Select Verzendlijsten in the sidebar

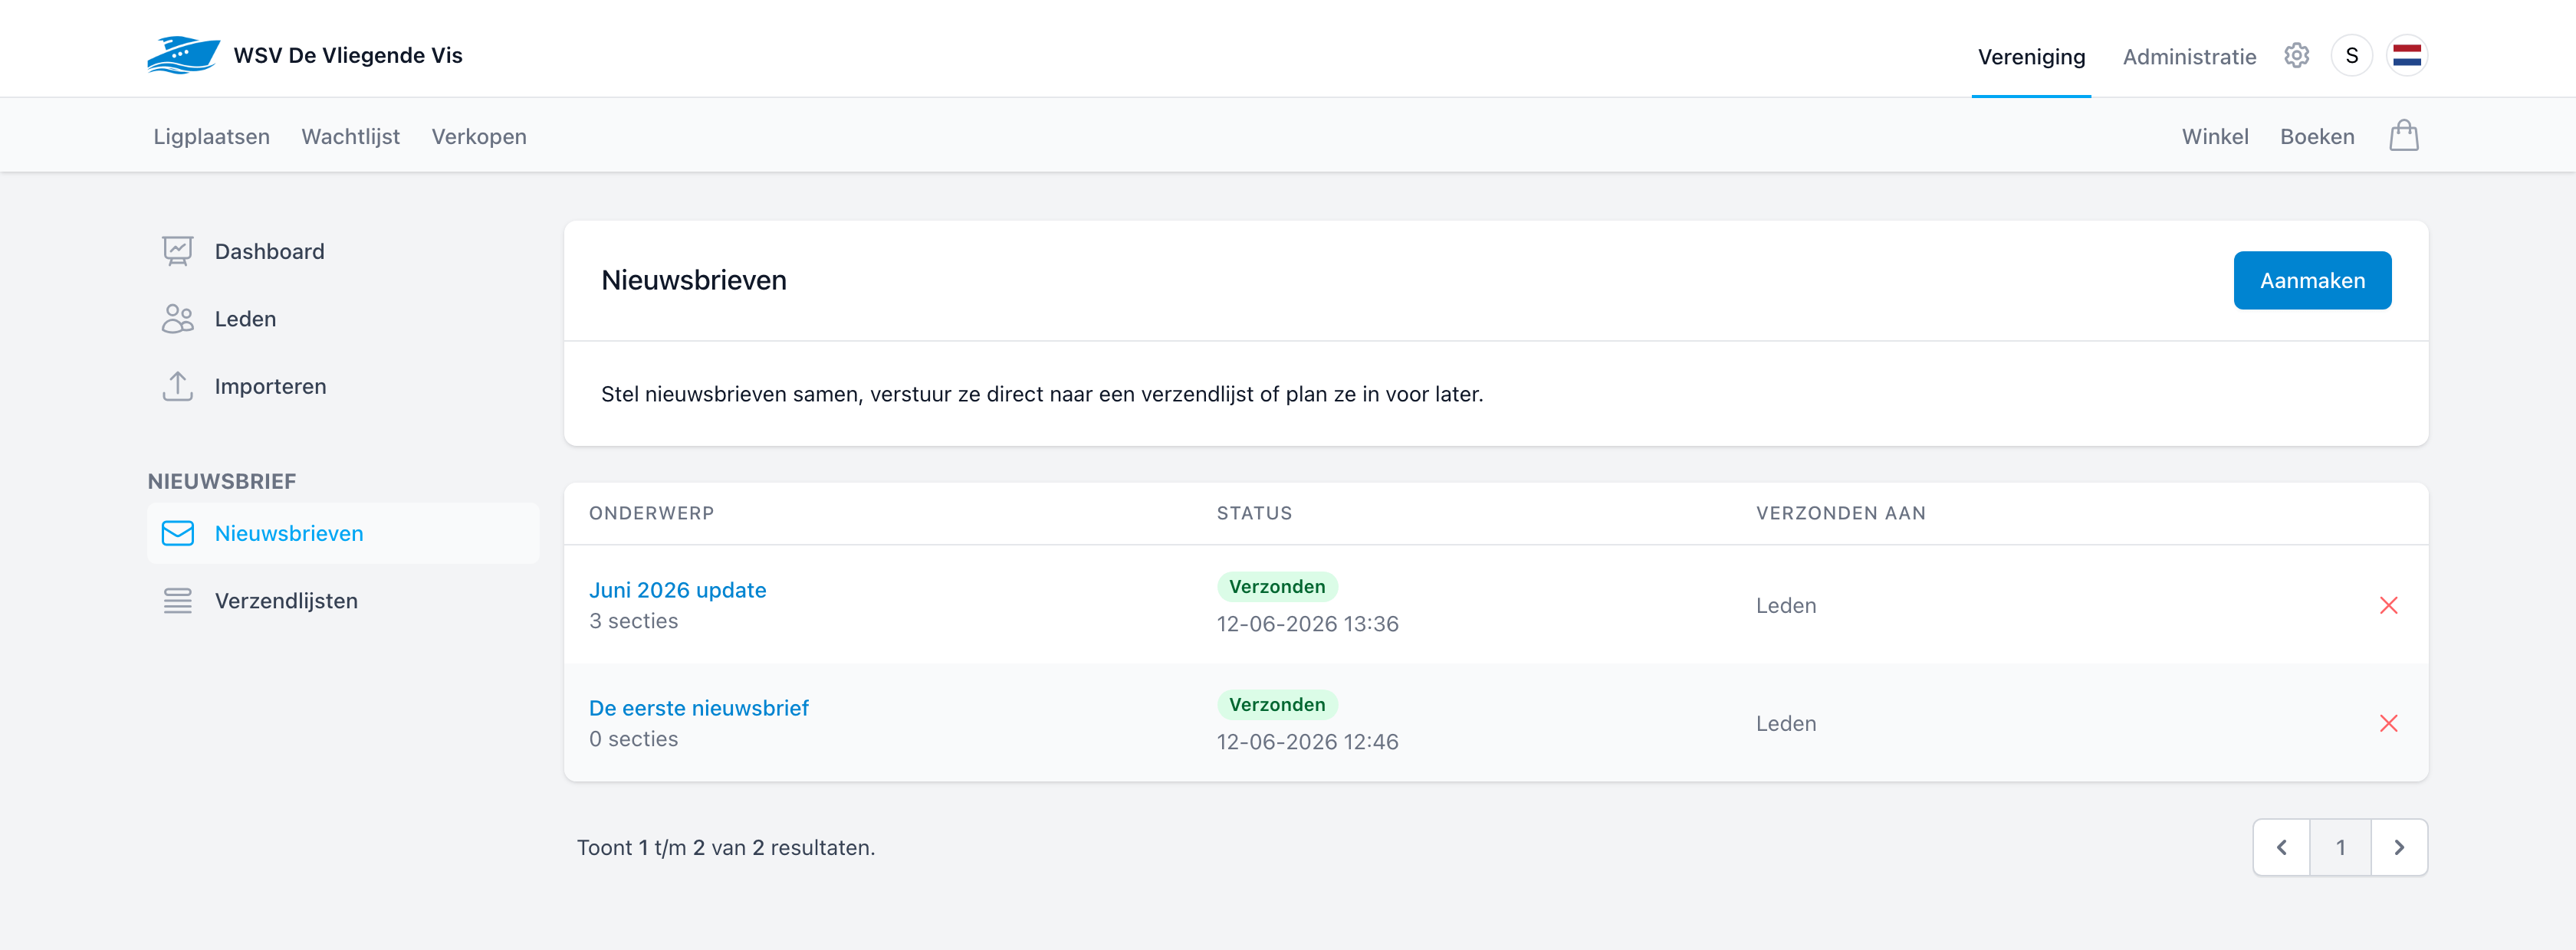point(343,601)
